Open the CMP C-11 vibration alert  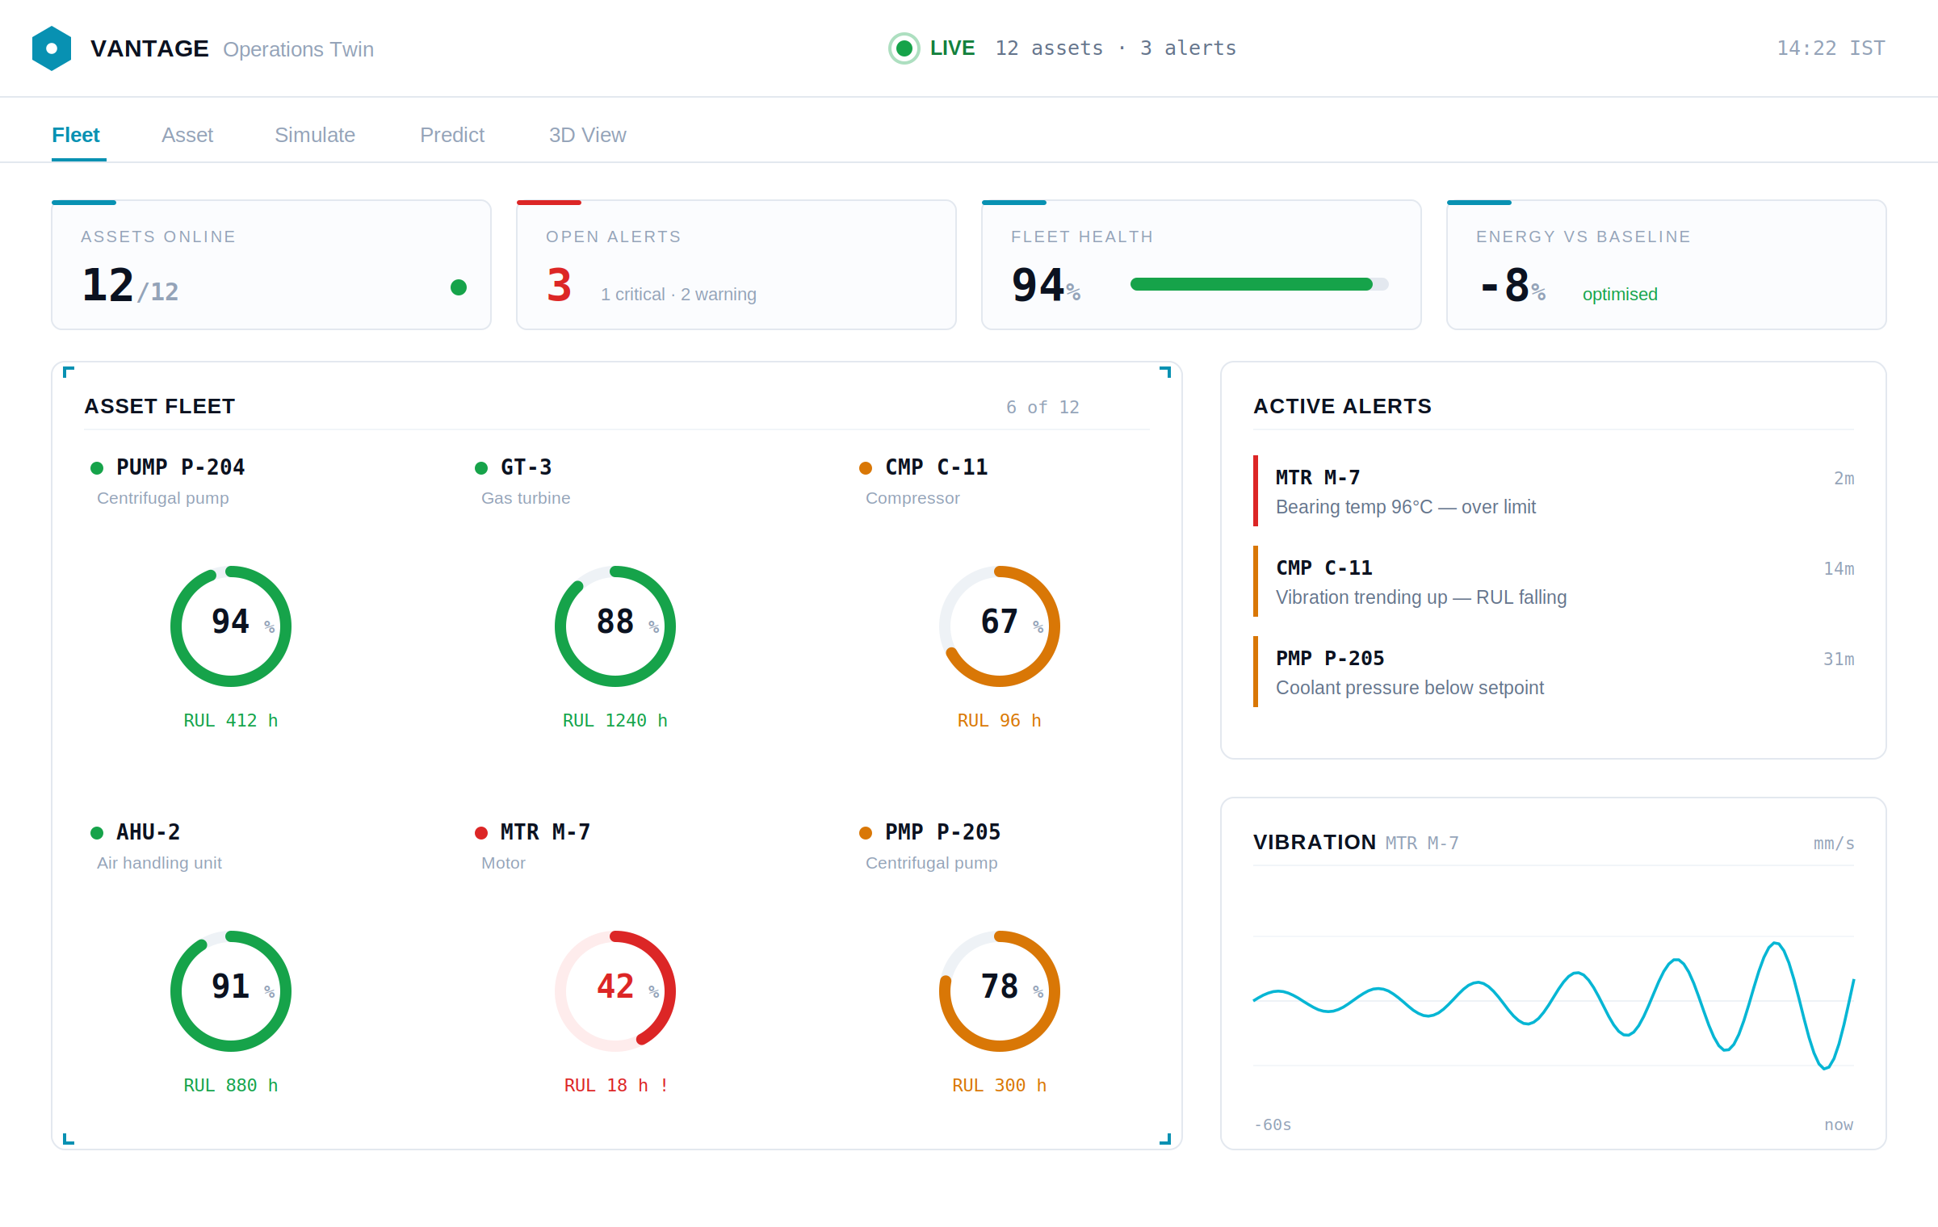1554,581
